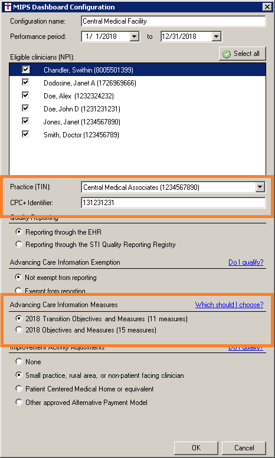Click the MIPS app icon in title bar
Image resolution: width=275 pixels, height=458 pixels.
tap(8, 7)
